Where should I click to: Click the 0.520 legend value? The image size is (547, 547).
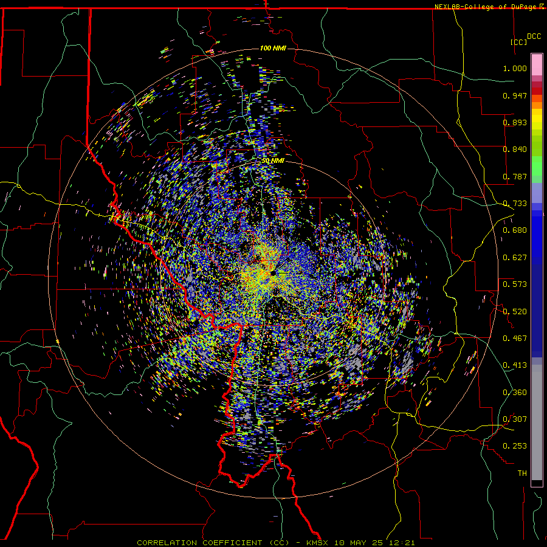click(x=515, y=311)
